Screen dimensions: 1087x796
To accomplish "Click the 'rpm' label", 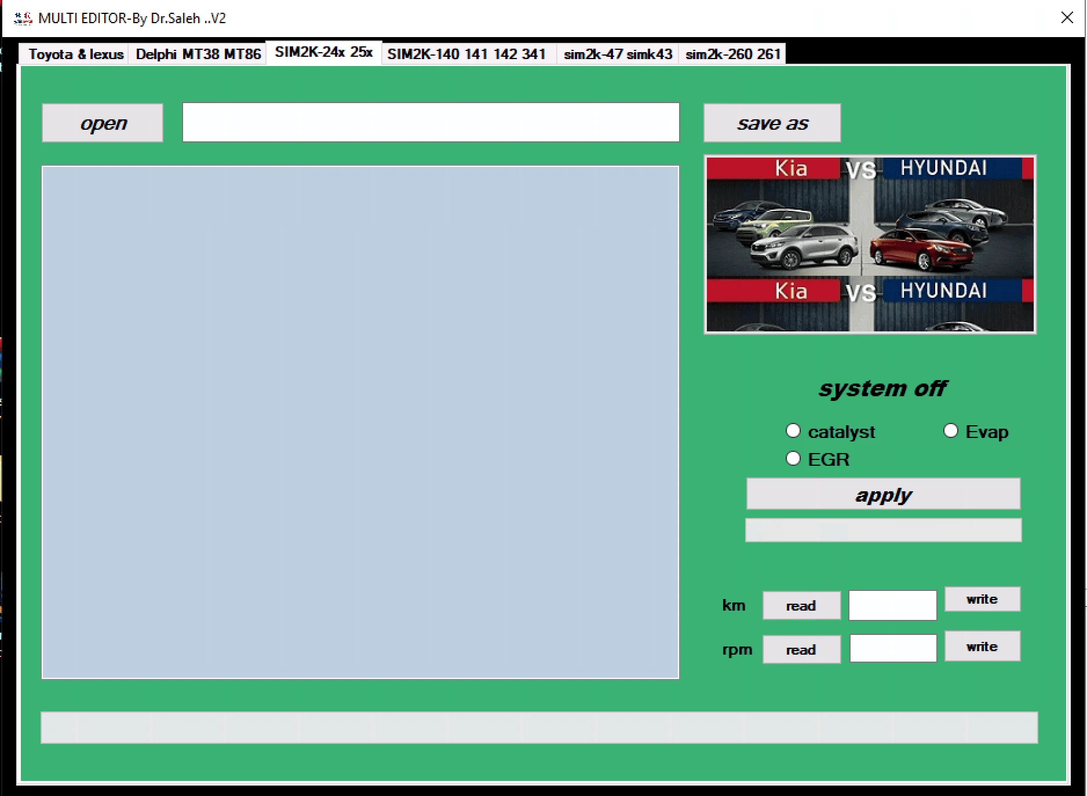I will point(737,650).
